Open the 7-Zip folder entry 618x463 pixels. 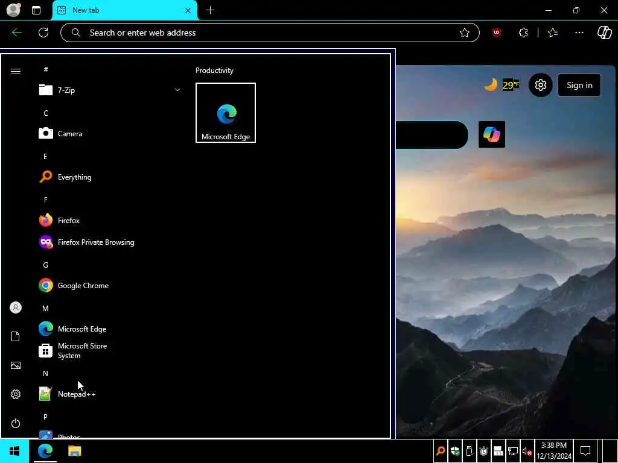pyautogui.click(x=110, y=90)
